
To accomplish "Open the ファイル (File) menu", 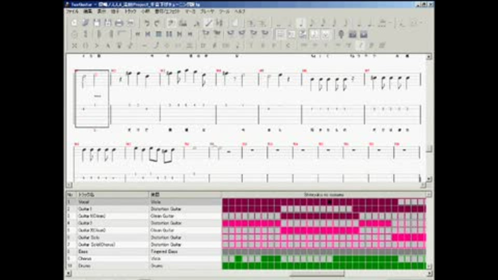I will click(x=72, y=11).
